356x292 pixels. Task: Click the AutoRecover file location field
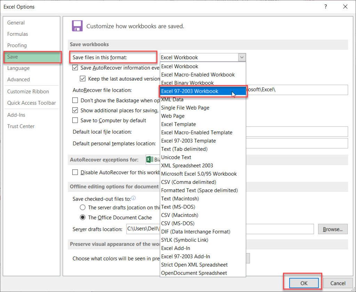point(297,90)
